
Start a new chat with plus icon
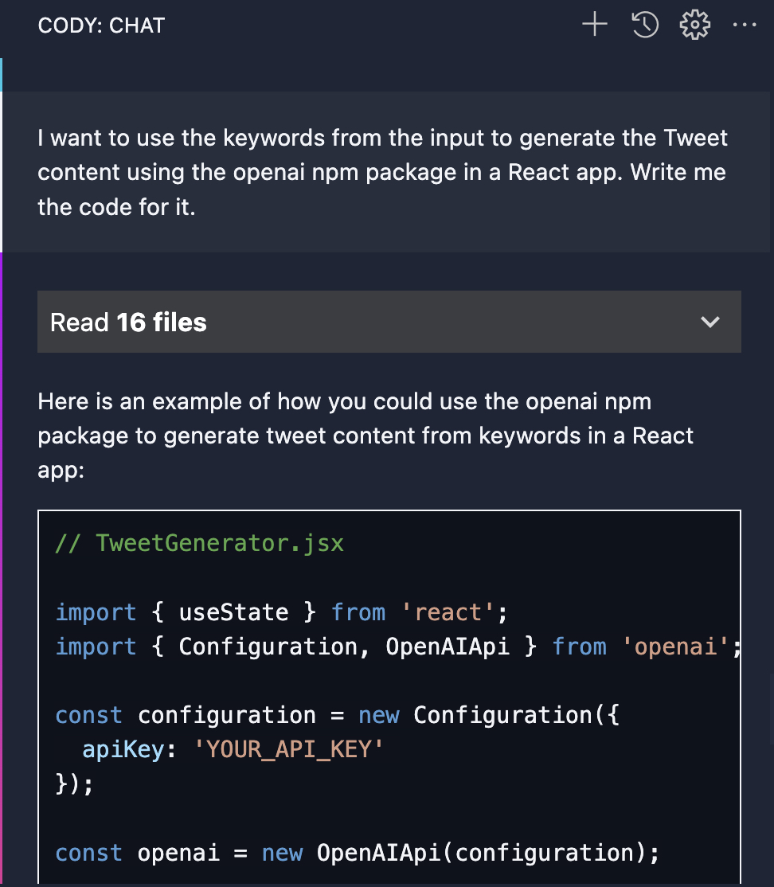click(595, 25)
